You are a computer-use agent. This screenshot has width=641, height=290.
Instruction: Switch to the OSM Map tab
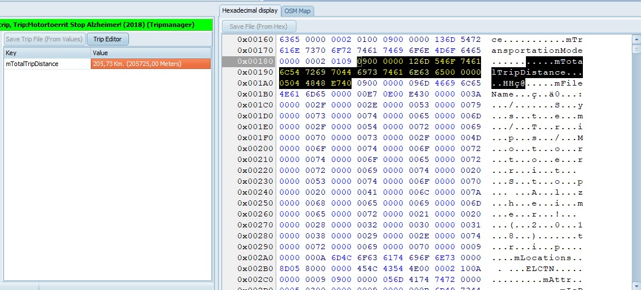point(298,11)
